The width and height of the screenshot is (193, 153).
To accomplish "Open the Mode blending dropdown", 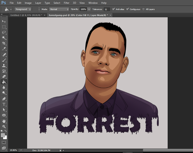I will (x=59, y=9).
